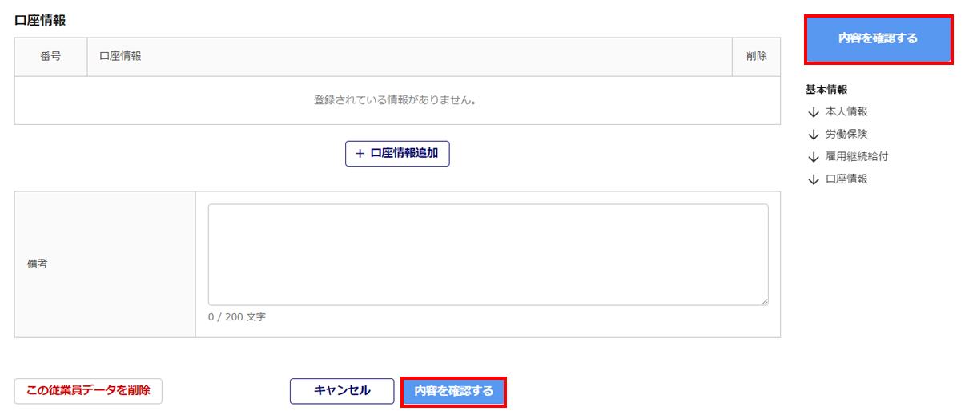Jump to the 労働保険 section link
The image size is (969, 415).
pos(846,135)
